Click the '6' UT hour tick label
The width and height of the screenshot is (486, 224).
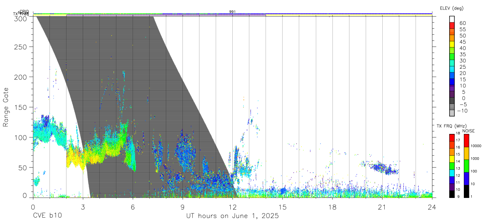pyautogui.click(x=133, y=206)
